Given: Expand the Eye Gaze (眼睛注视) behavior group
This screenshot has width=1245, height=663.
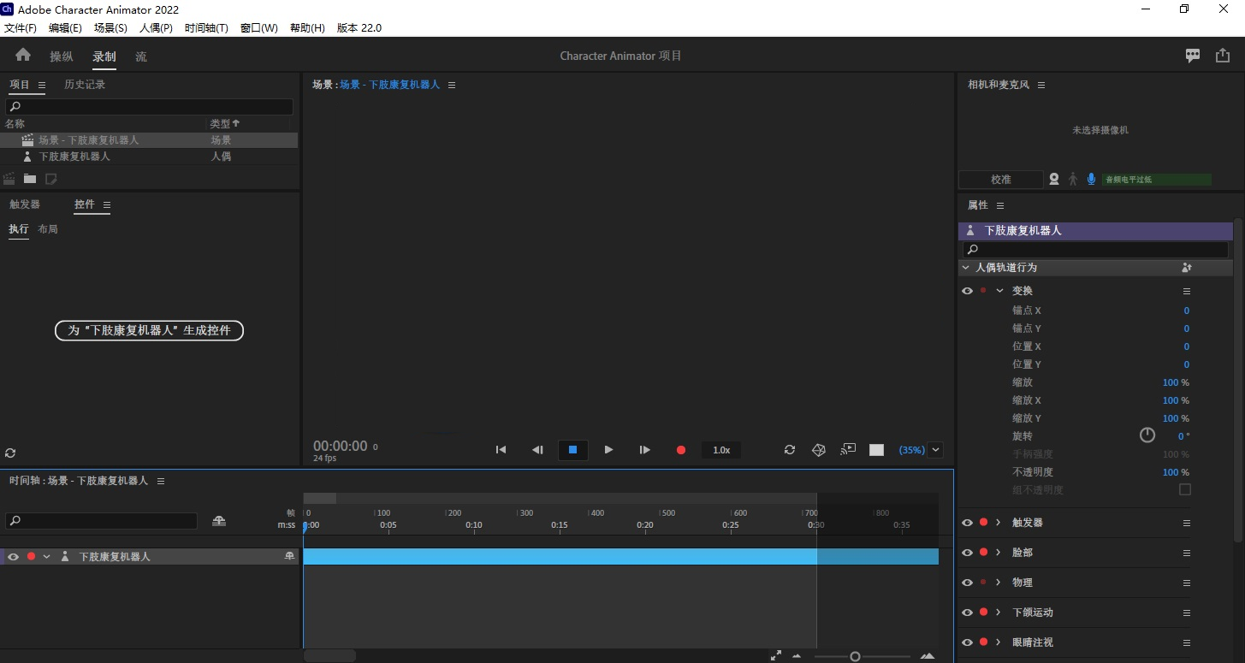Looking at the screenshot, I should point(999,642).
